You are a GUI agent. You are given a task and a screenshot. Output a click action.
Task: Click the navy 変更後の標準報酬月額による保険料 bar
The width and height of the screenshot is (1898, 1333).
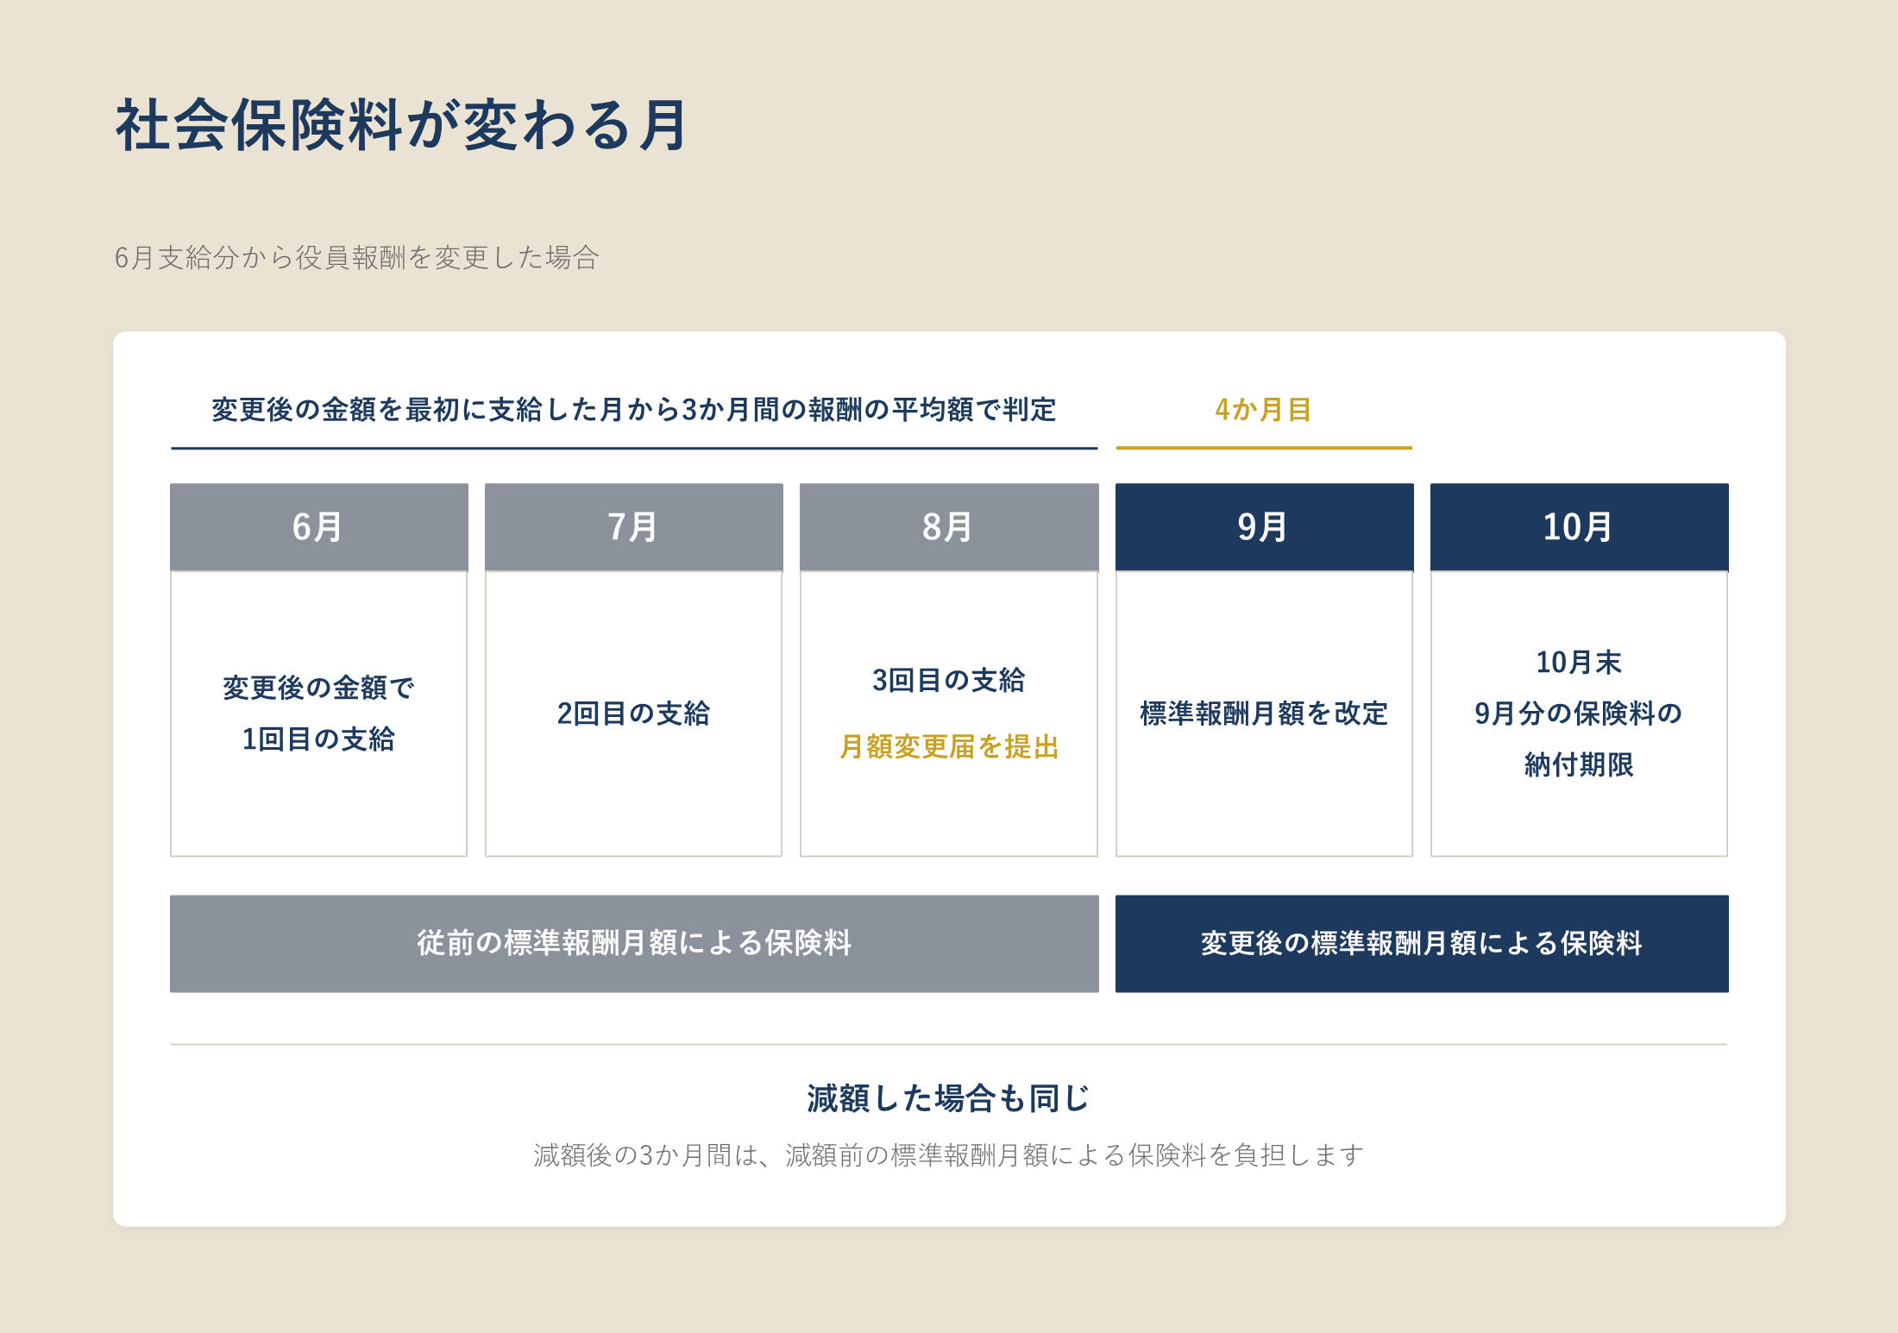(x=1422, y=943)
